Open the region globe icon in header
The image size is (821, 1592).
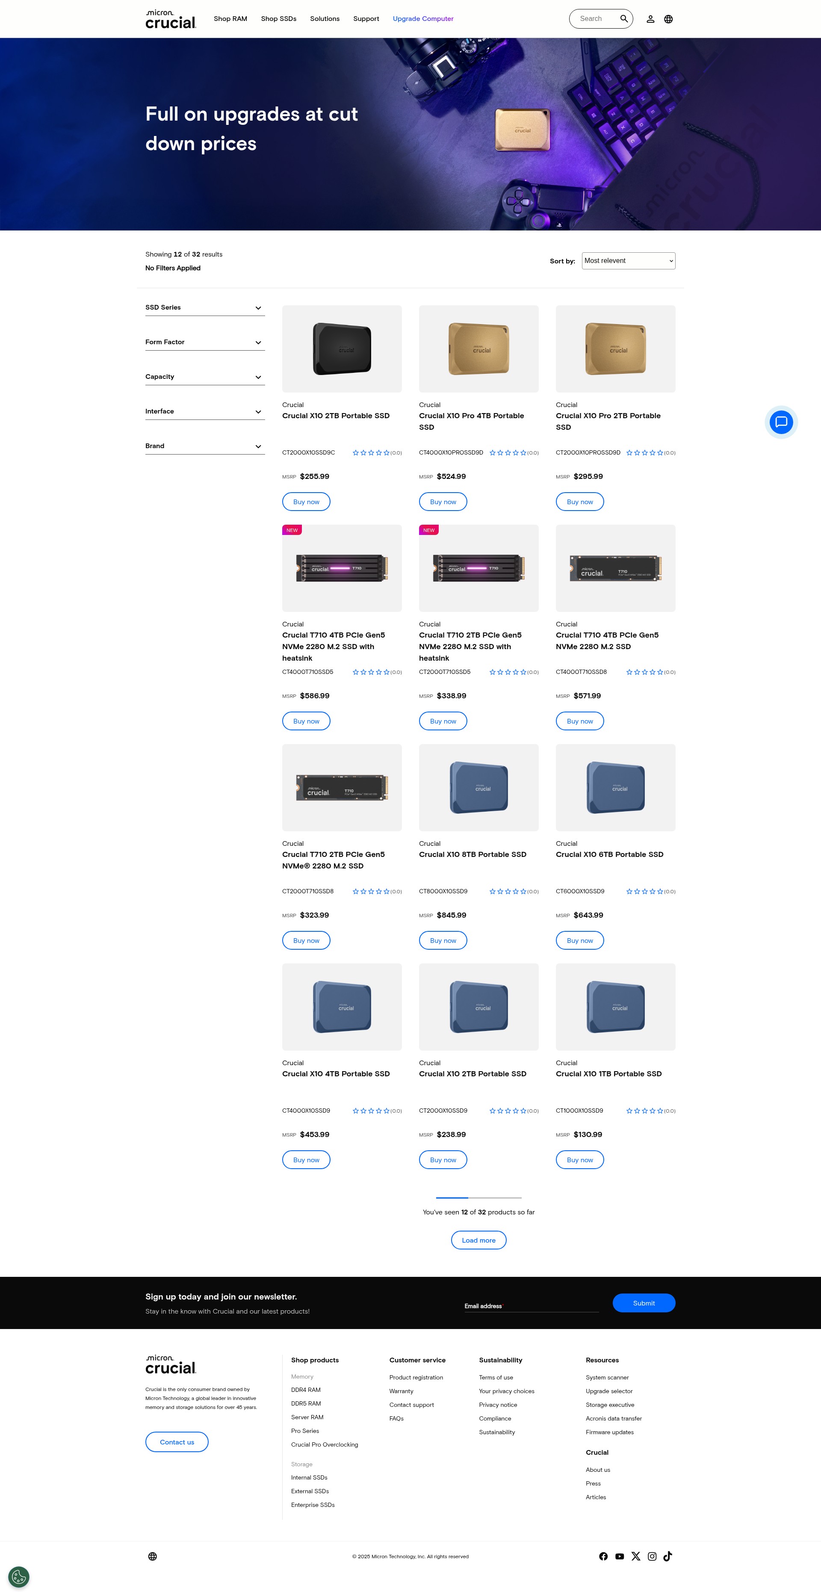click(668, 19)
